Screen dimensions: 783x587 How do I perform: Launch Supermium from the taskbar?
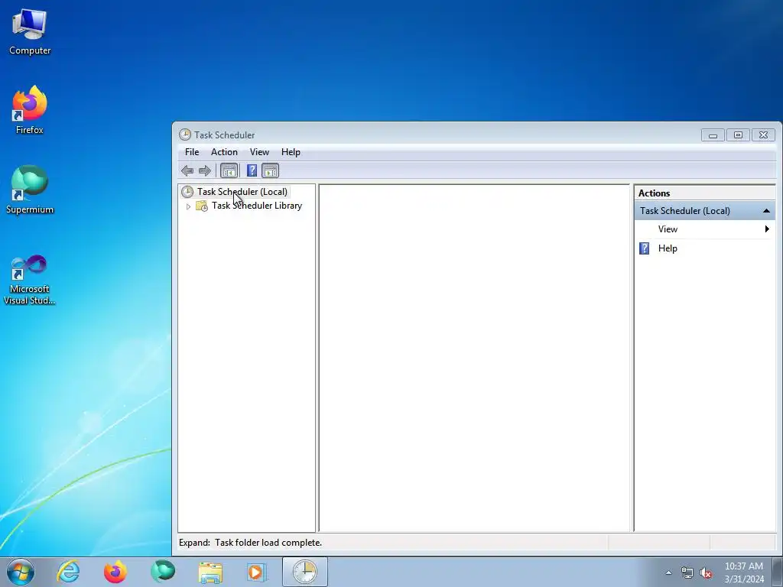click(x=163, y=572)
